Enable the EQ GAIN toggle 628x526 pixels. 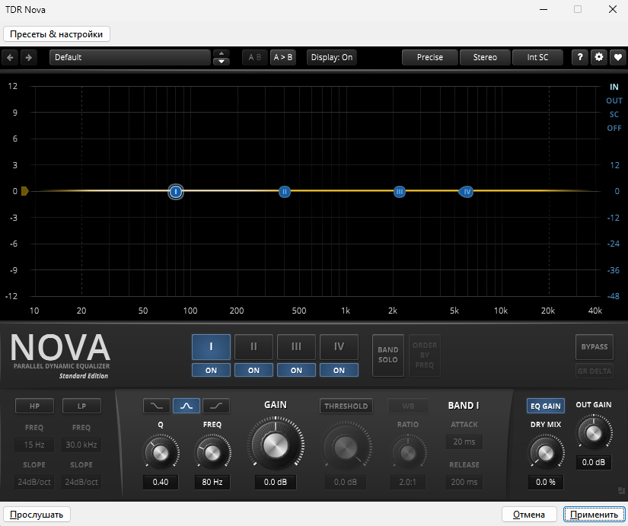pyautogui.click(x=546, y=406)
